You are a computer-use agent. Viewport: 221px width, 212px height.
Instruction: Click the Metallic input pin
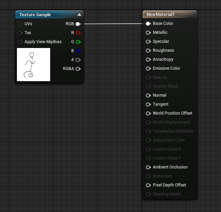[x=148, y=33]
